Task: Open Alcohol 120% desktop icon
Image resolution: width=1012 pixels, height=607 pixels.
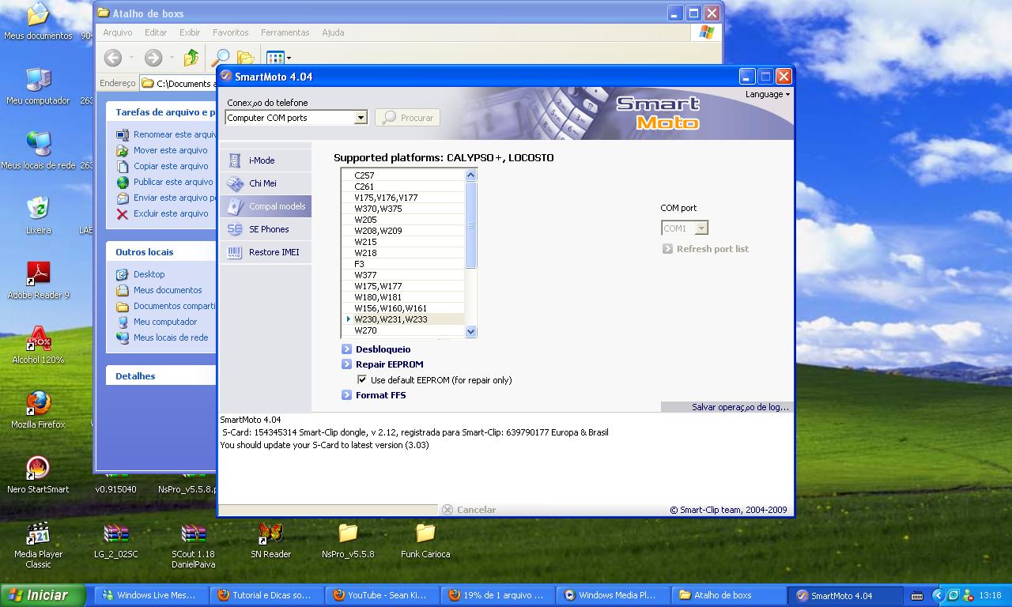Action: [38, 345]
